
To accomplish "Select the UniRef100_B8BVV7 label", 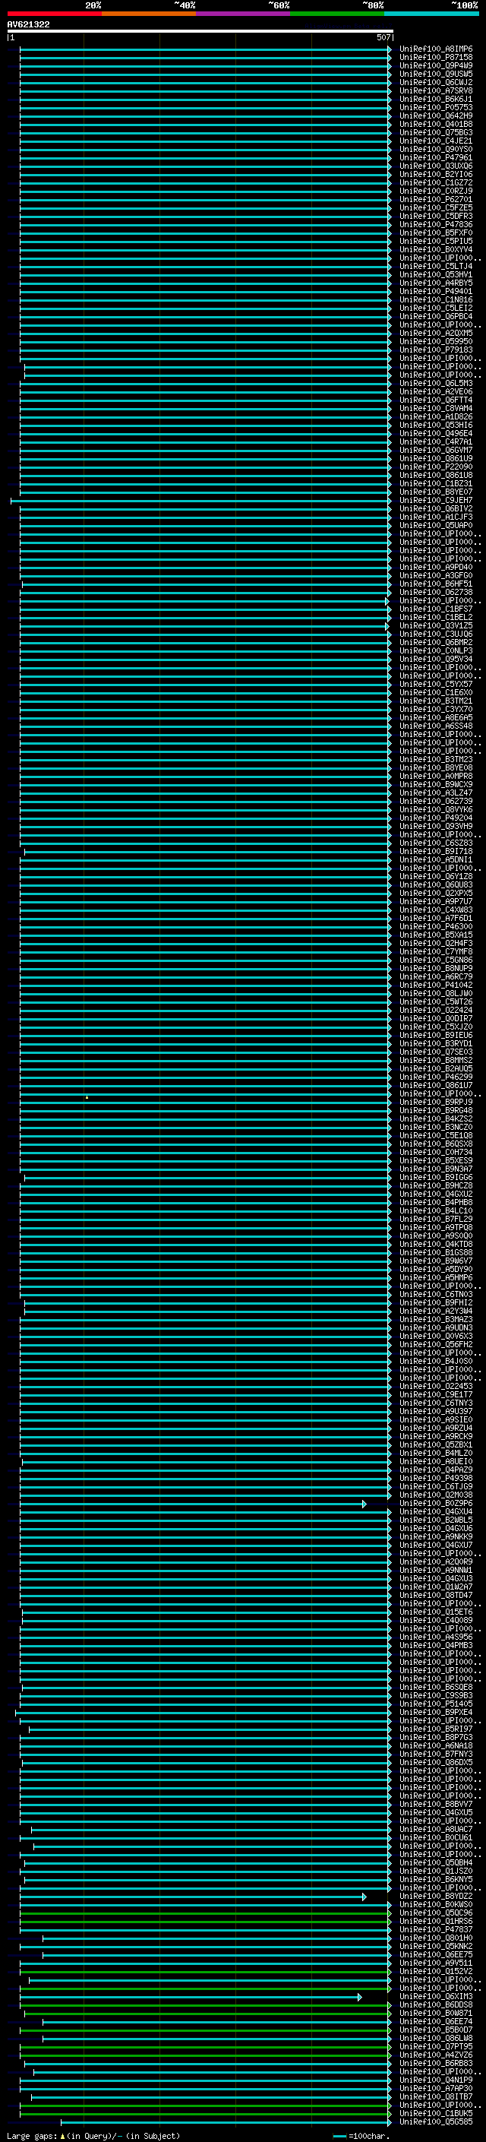I will [x=436, y=1804].
